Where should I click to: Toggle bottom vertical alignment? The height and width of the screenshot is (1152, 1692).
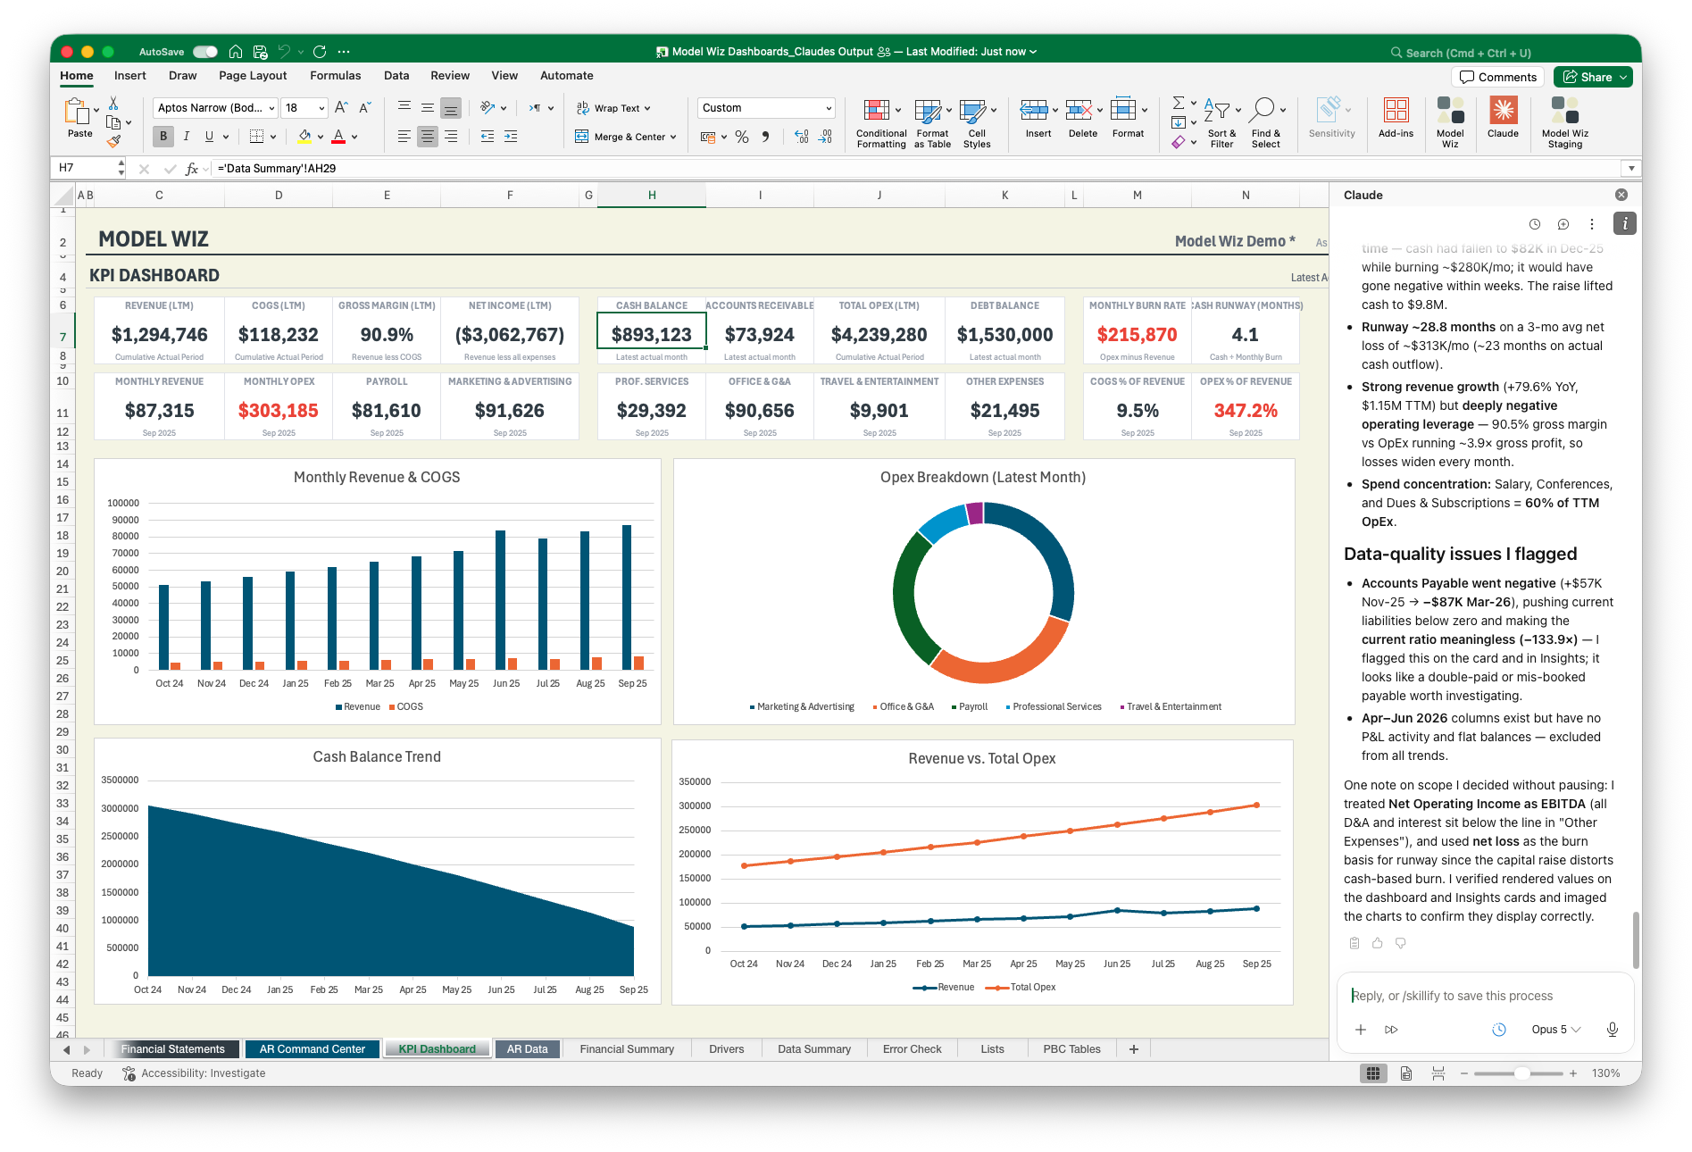451,108
